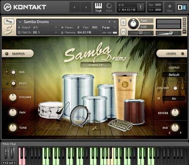The height and width of the screenshot is (165, 189).
Task: Open the IR Air impulse dropdown
Action: pyautogui.click(x=174, y=99)
